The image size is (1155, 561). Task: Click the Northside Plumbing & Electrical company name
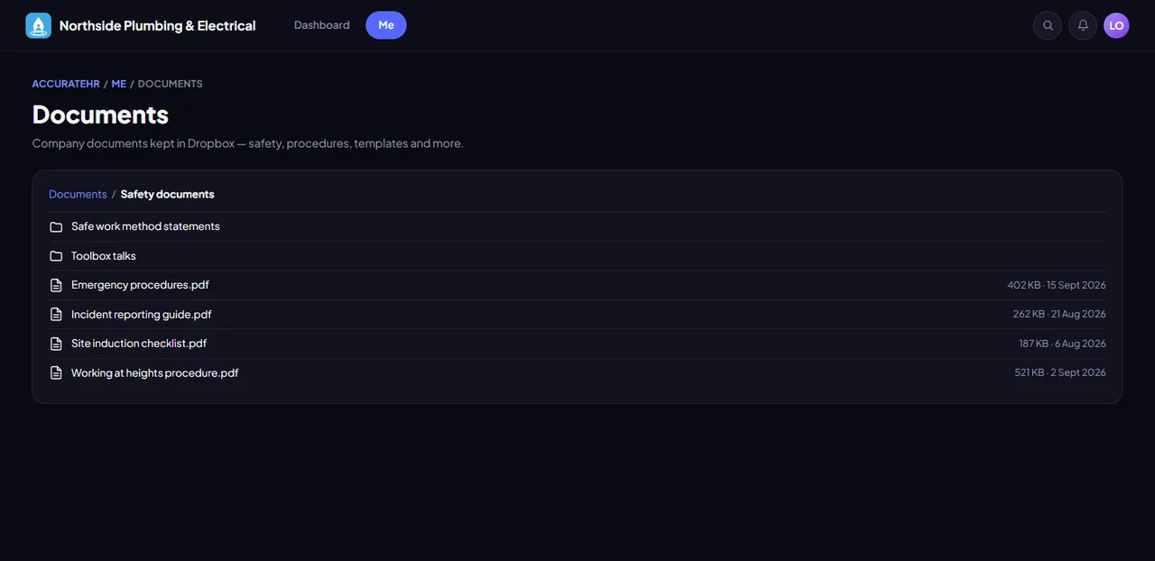click(x=158, y=25)
